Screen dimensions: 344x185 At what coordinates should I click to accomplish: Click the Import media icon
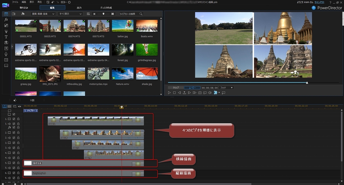click(x=13, y=14)
